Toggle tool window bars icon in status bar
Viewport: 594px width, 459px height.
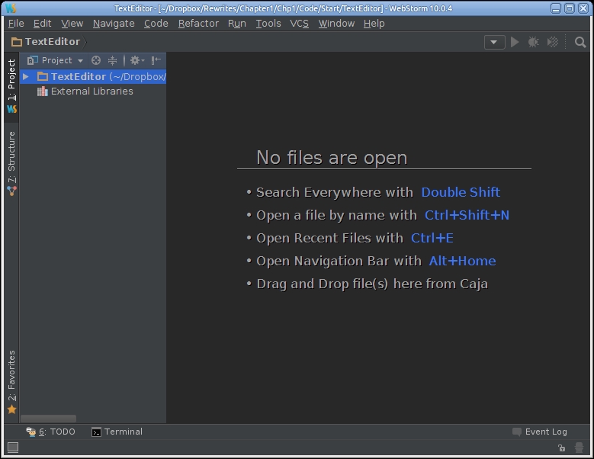13,448
